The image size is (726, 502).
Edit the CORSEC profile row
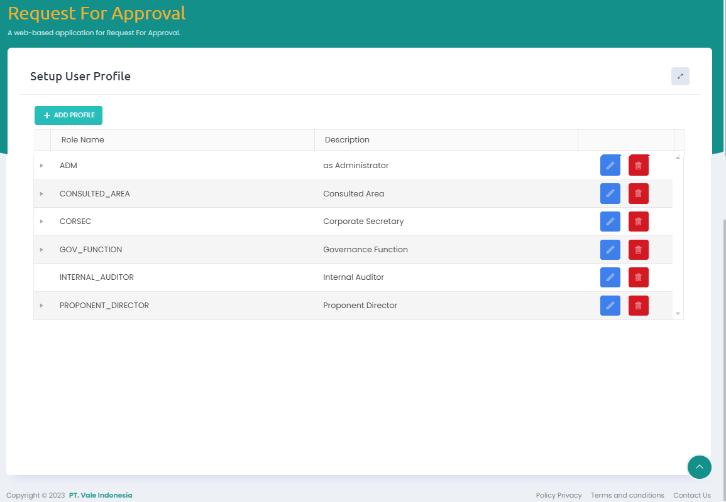610,222
